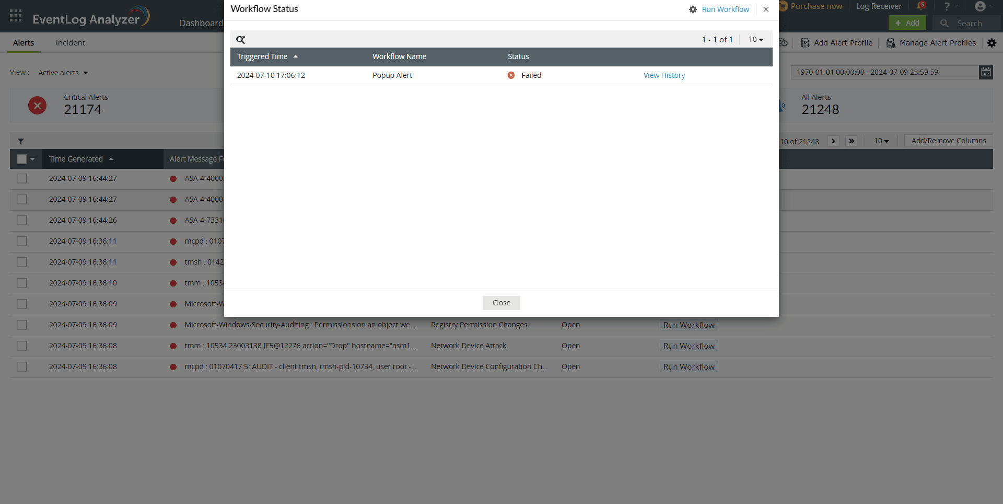1003x504 pixels.
Task: Check the Network Device Attack alert row
Action: coord(21,346)
